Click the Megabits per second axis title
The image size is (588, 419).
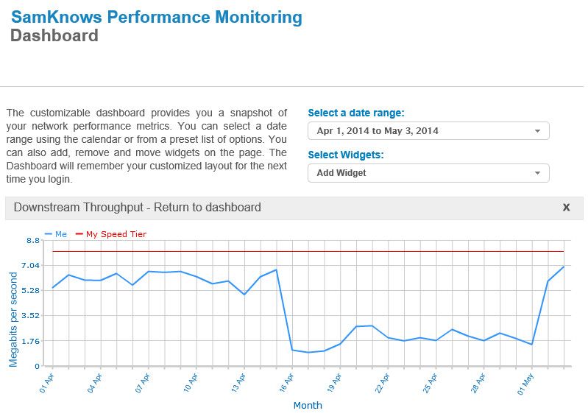pyautogui.click(x=13, y=319)
